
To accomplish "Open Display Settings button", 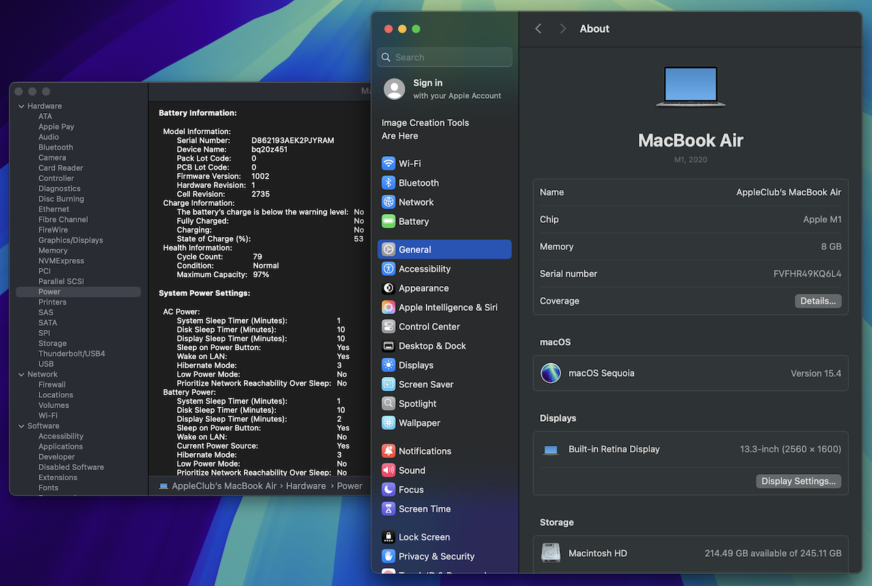I will [798, 481].
